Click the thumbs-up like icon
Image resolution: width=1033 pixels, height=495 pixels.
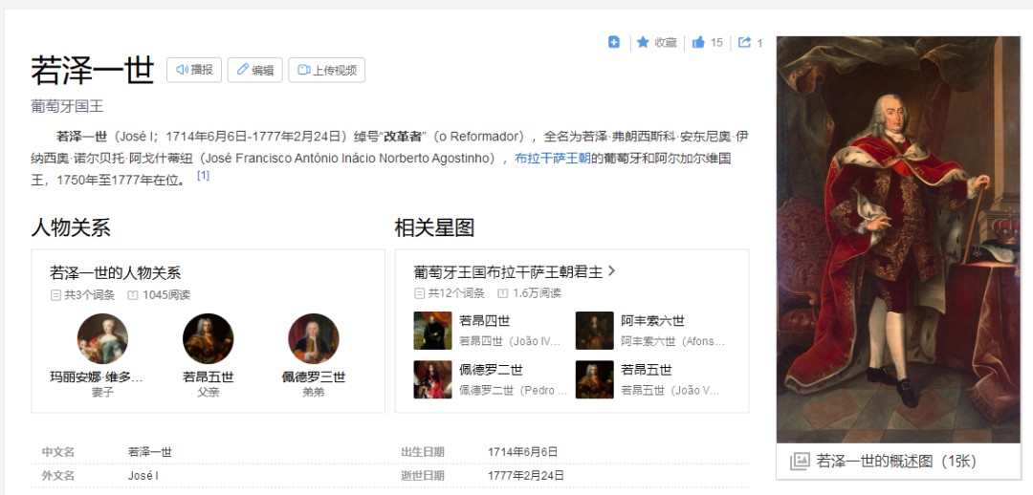[x=698, y=42]
